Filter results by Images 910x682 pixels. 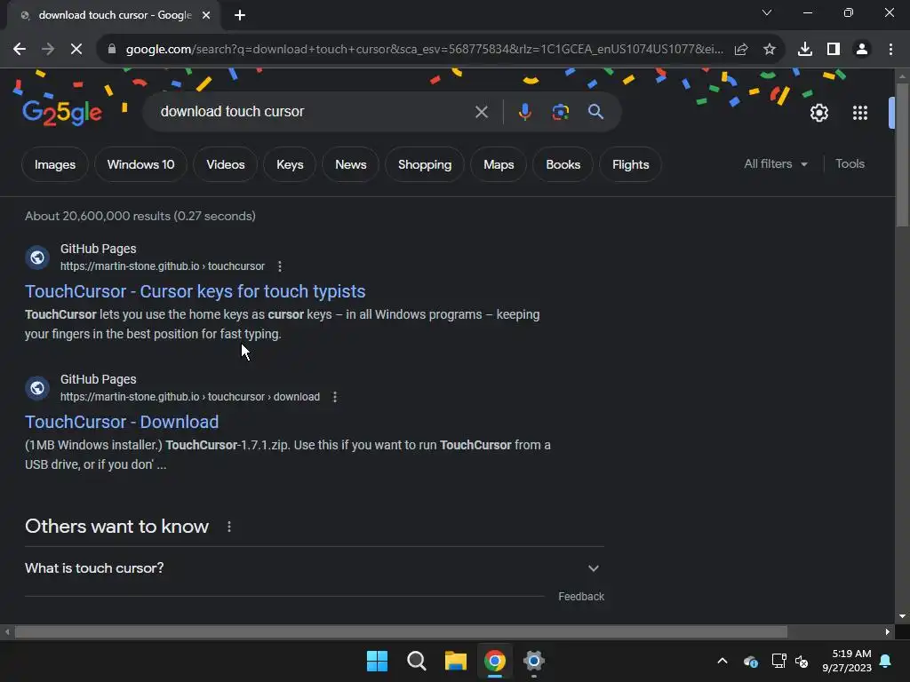55,164
